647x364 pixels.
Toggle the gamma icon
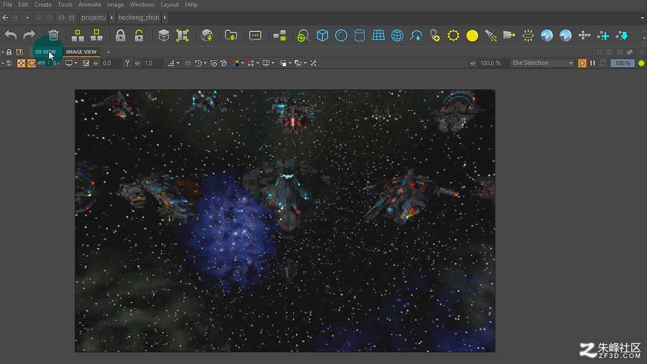pyautogui.click(x=127, y=63)
